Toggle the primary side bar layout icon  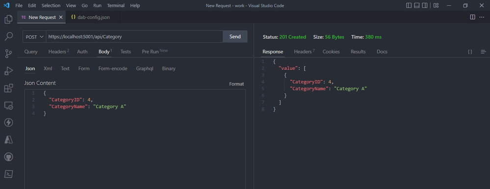409,5
